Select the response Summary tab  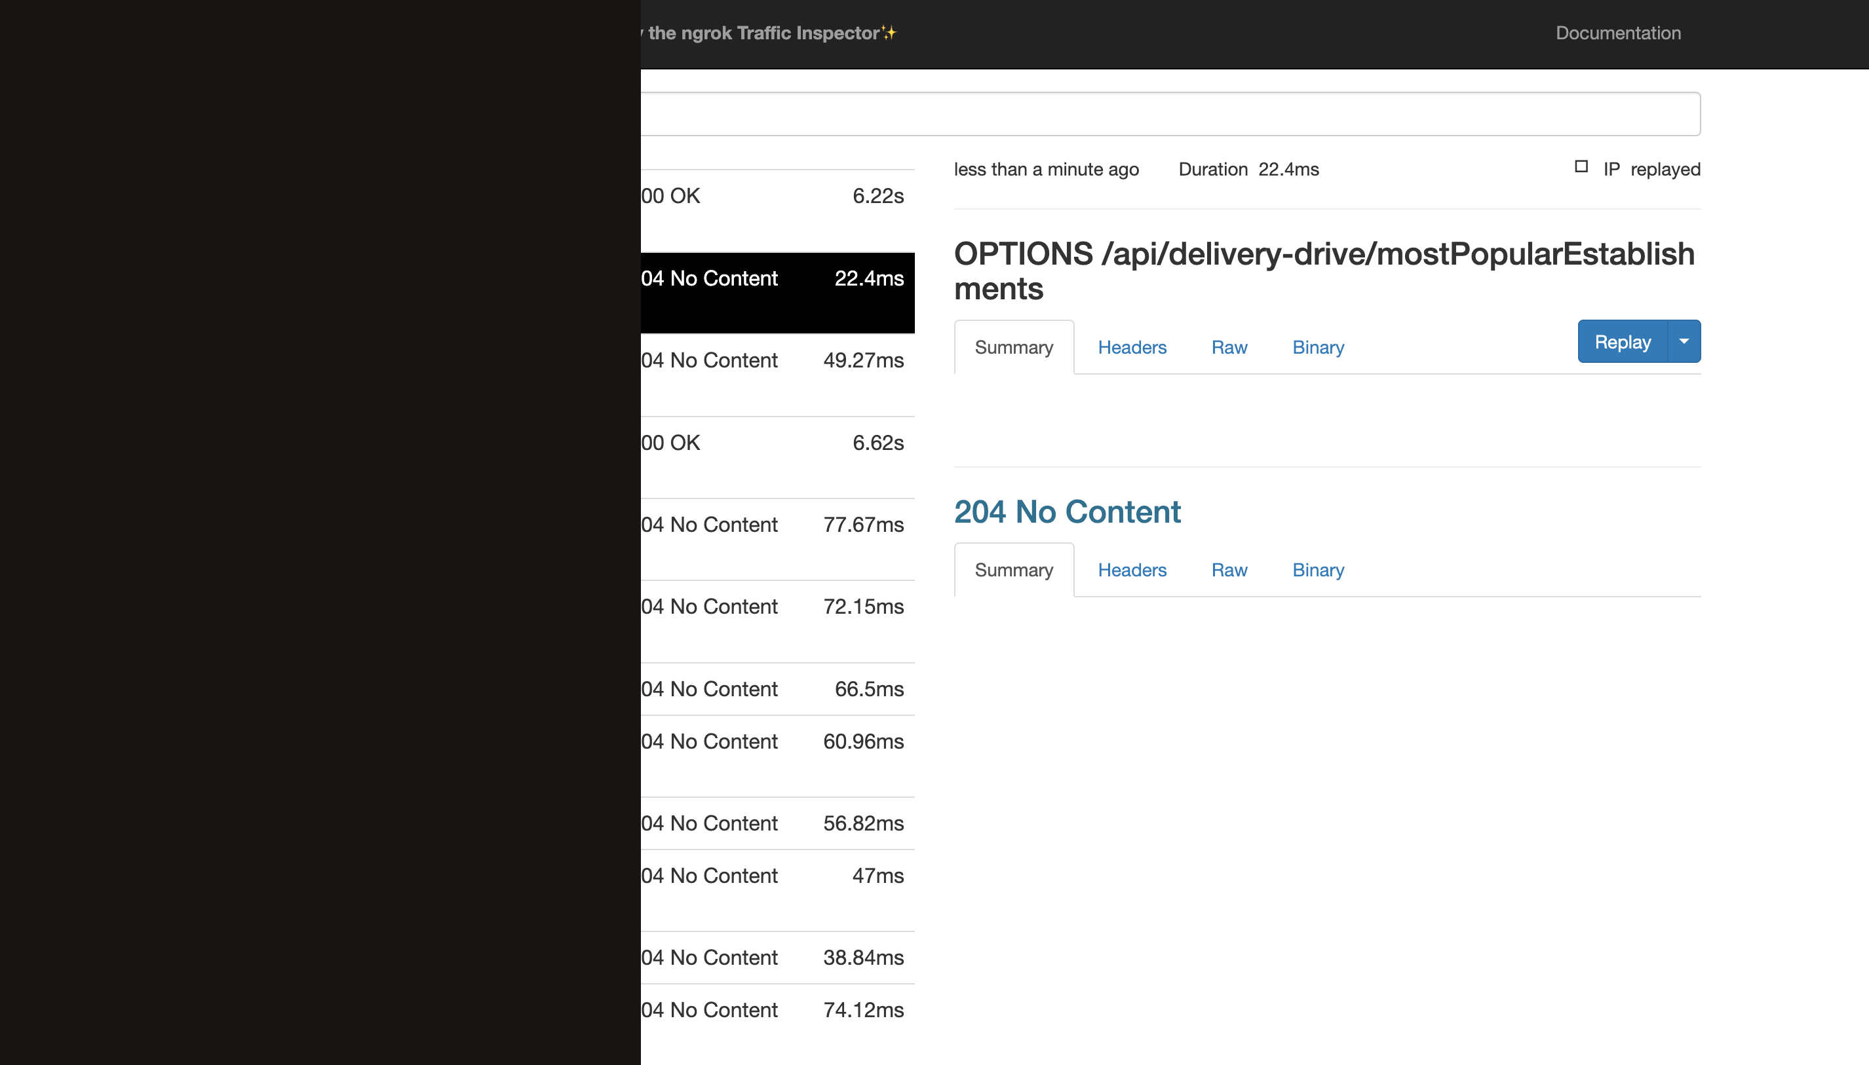click(1014, 570)
